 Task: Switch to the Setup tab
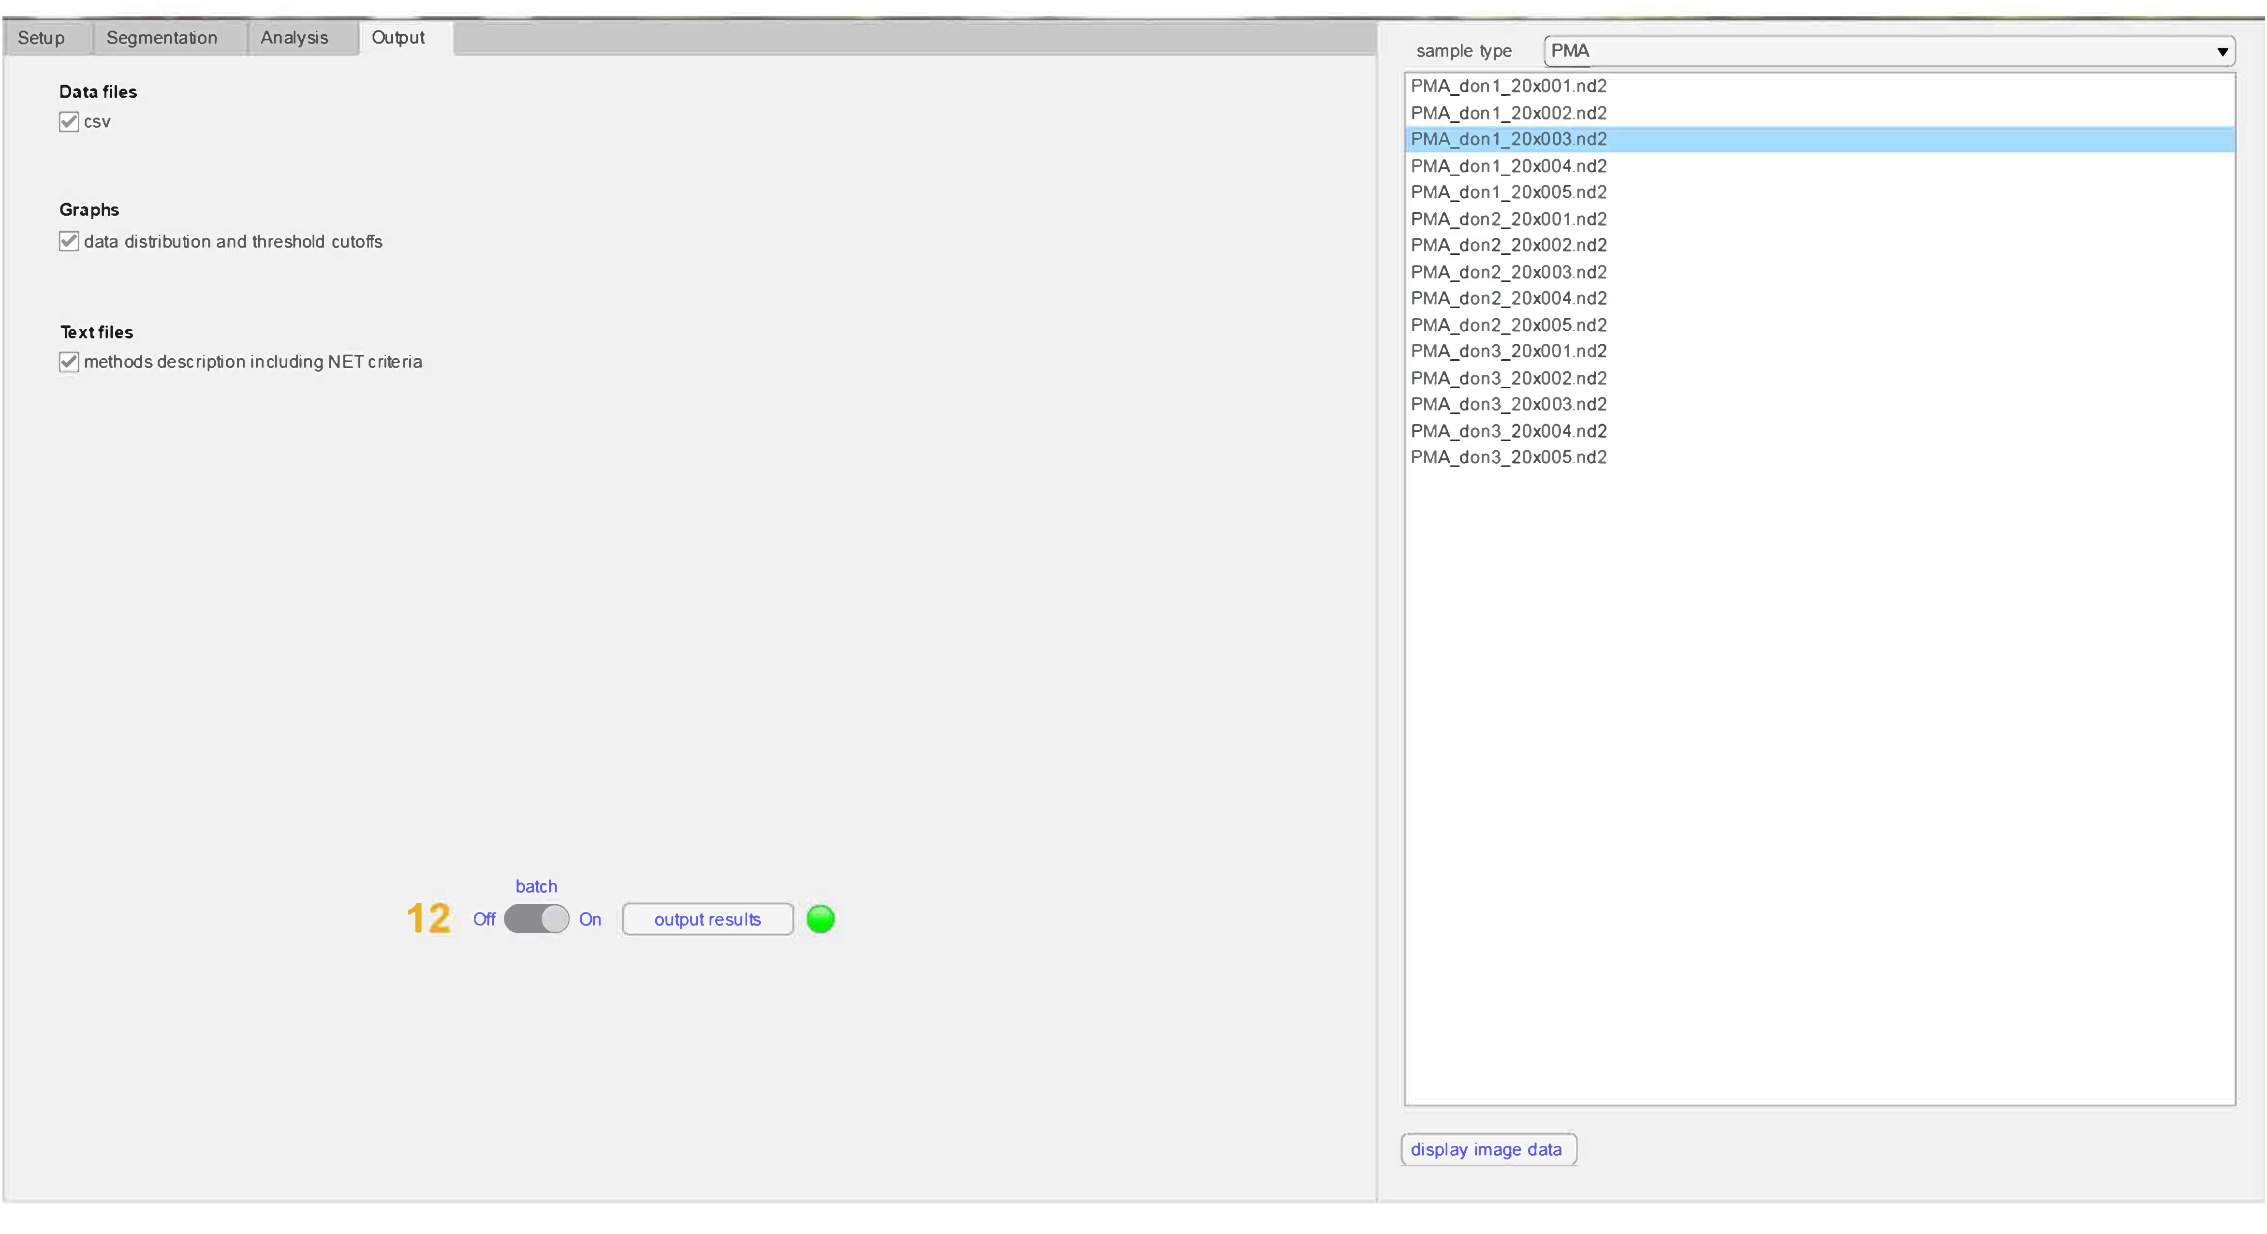coord(42,38)
